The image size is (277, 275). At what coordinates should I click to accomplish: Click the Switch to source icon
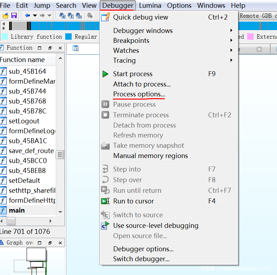point(105,215)
